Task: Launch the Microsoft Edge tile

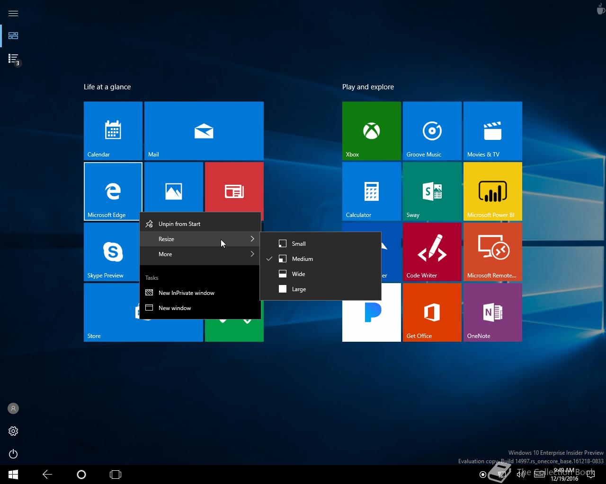Action: coord(113,191)
